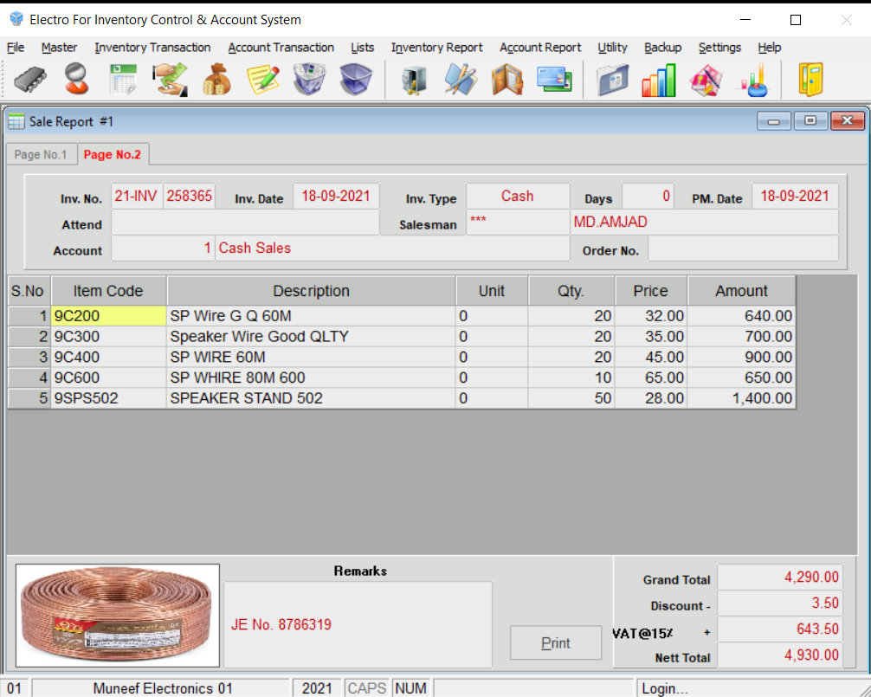Click the hands exchanging cash icon

[171, 80]
